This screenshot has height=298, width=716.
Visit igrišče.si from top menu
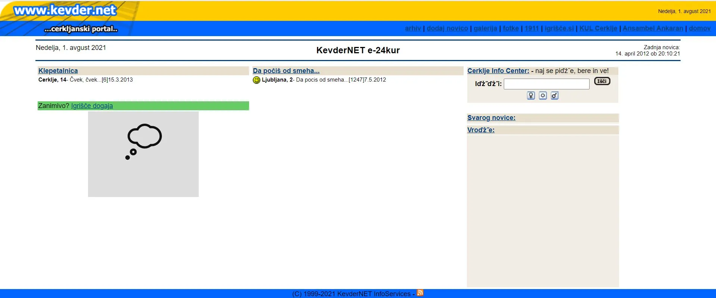click(x=559, y=28)
